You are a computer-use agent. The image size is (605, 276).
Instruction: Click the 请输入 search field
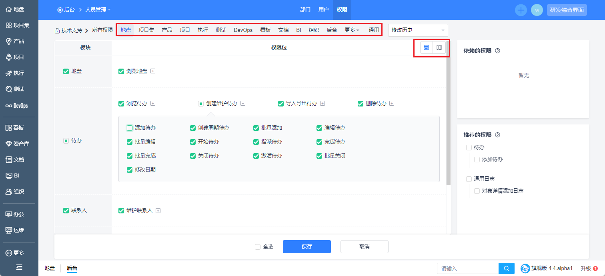coord(467,268)
